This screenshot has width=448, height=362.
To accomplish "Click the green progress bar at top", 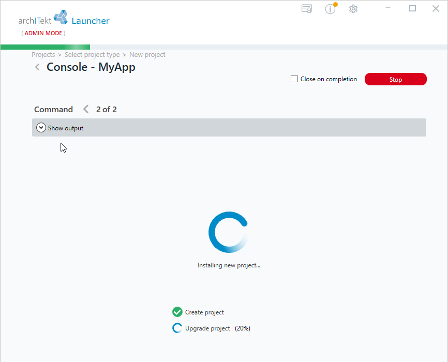I will (45, 47).
